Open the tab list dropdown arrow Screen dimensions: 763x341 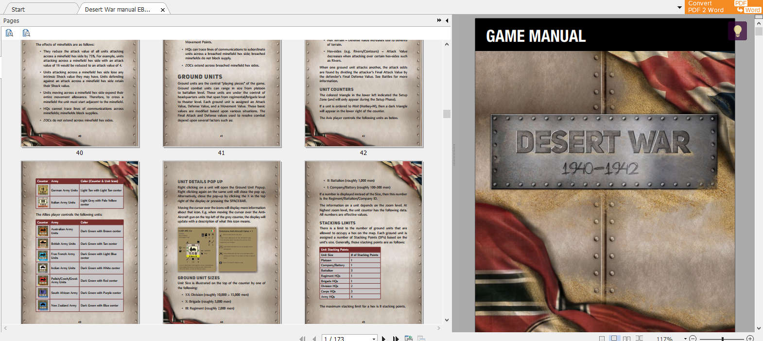click(x=679, y=7)
